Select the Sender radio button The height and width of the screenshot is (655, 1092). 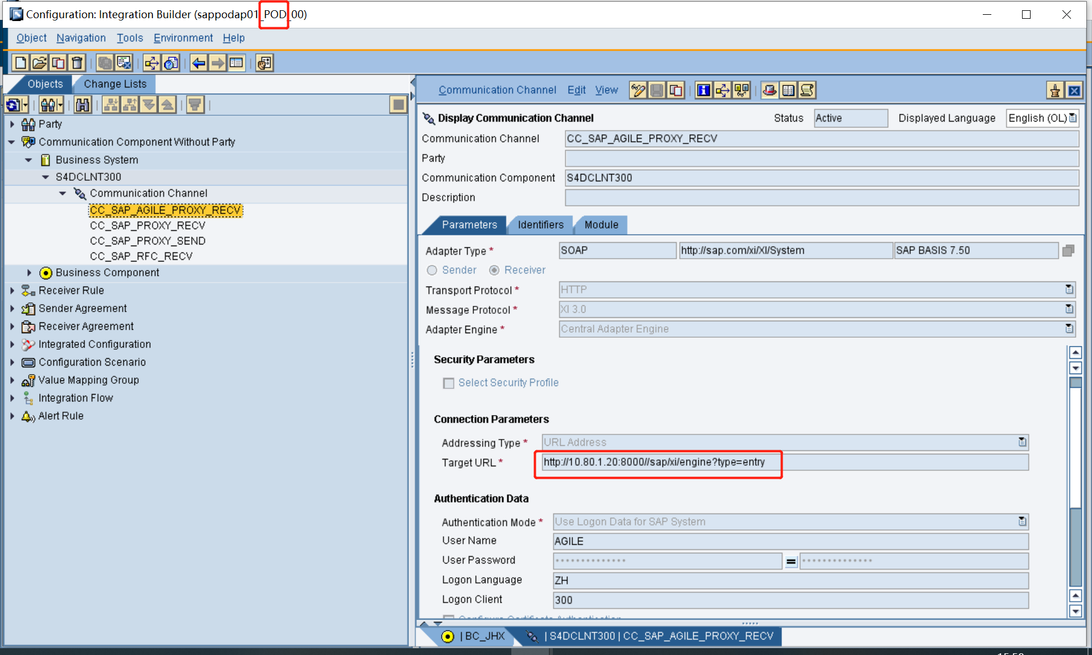(x=432, y=270)
